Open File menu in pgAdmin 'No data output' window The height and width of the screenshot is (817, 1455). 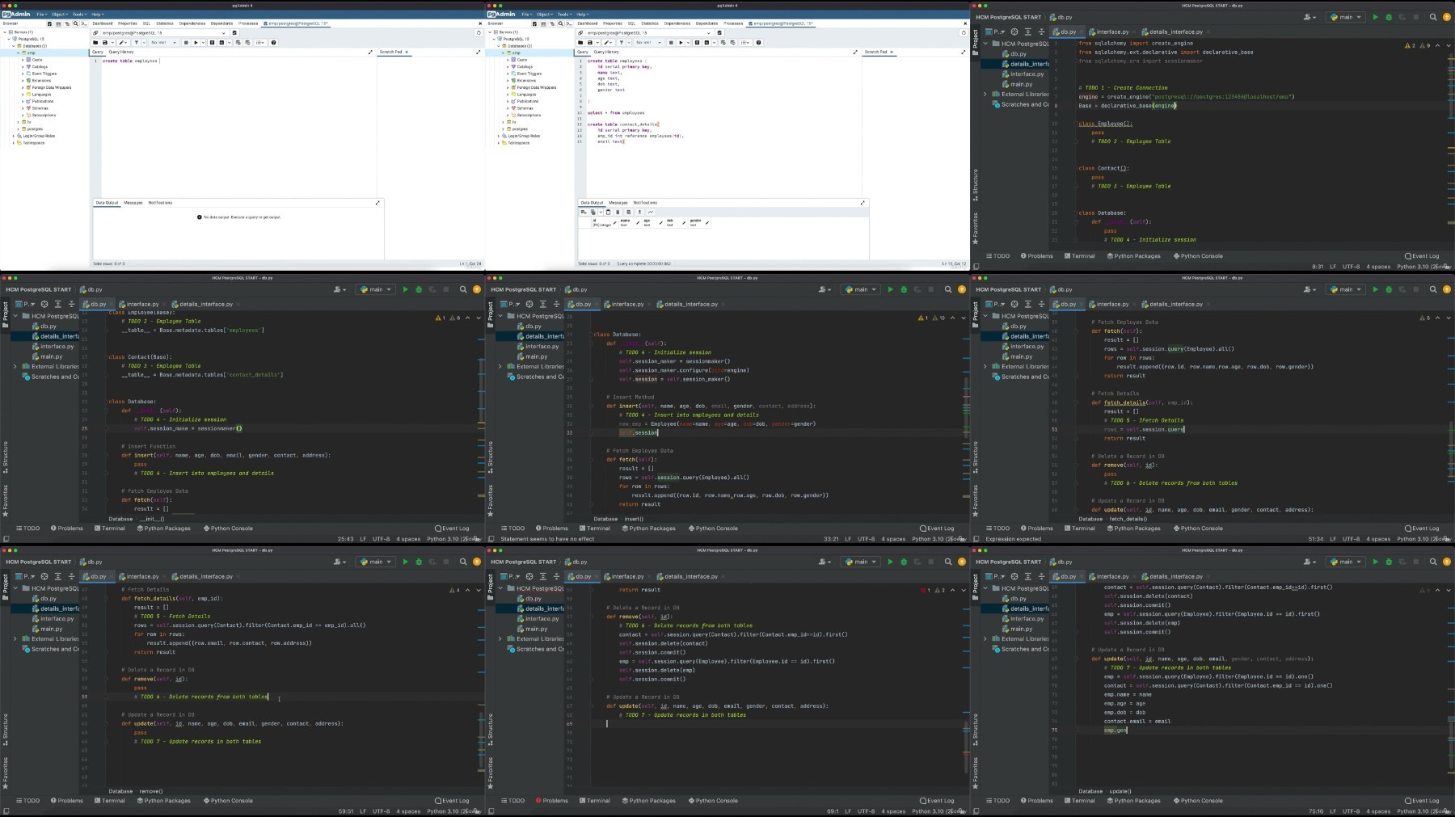coord(40,14)
